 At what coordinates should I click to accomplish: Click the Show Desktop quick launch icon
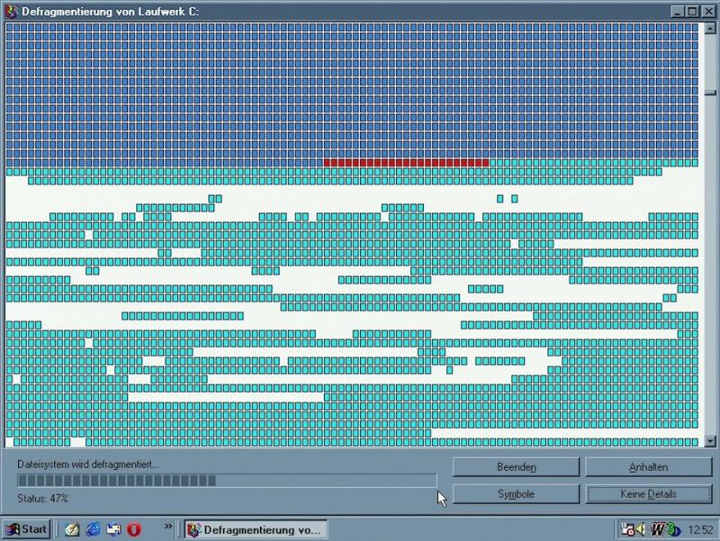click(73, 529)
